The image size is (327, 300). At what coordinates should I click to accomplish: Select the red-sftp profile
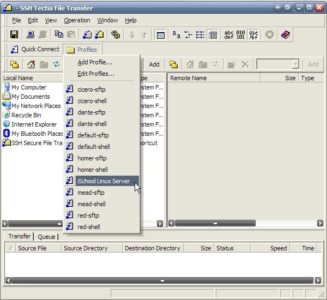[x=101, y=215]
